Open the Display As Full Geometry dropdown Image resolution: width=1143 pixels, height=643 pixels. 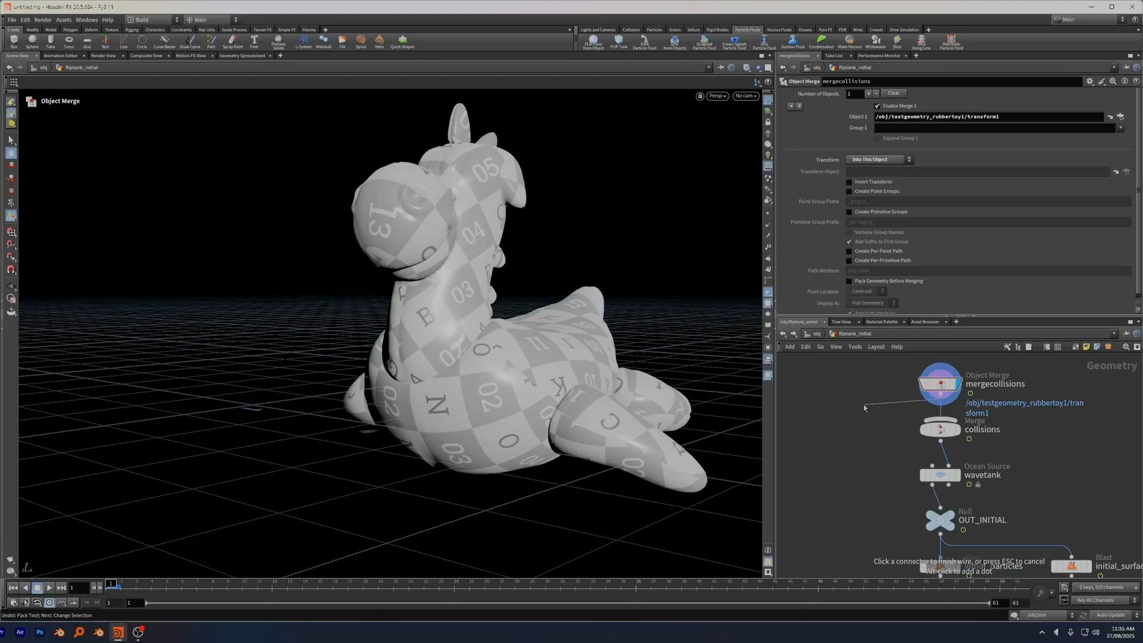pyautogui.click(x=872, y=303)
